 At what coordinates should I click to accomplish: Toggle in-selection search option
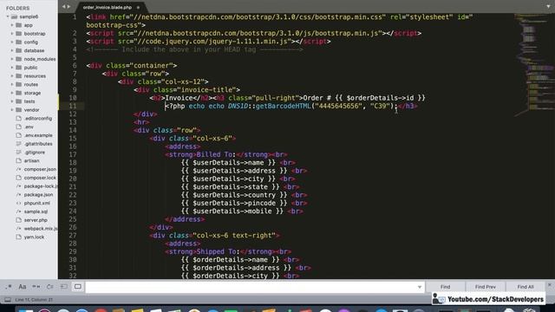pos(63,287)
